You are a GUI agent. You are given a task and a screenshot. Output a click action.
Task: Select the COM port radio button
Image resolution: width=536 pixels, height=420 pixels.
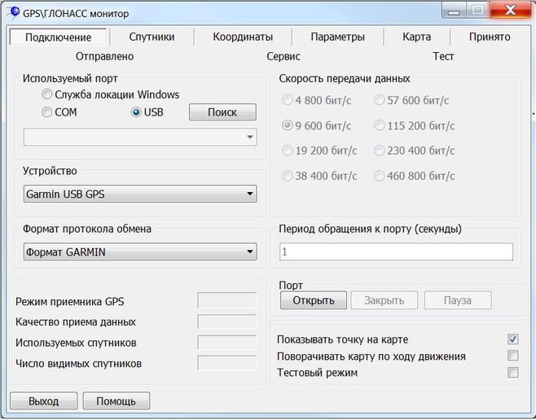48,112
